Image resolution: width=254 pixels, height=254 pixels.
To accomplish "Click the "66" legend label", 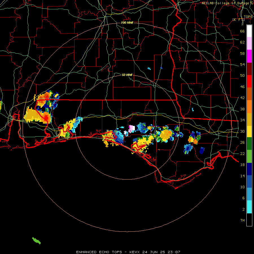I will (x=242, y=31).
